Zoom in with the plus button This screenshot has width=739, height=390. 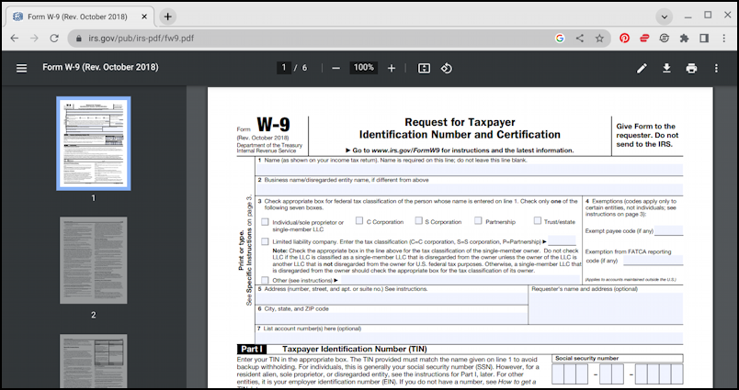[x=392, y=68]
